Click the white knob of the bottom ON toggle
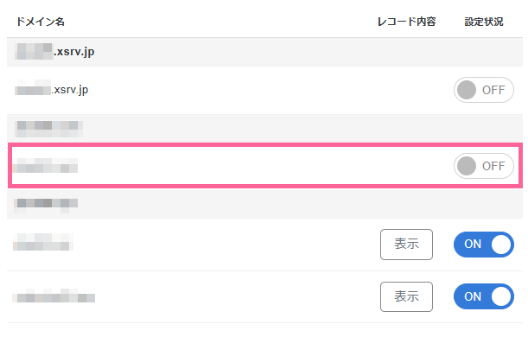Viewport: 528px width, 337px height. (x=501, y=296)
